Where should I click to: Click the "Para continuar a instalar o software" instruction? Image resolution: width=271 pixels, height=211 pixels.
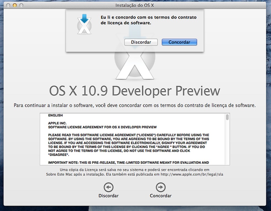(135, 105)
